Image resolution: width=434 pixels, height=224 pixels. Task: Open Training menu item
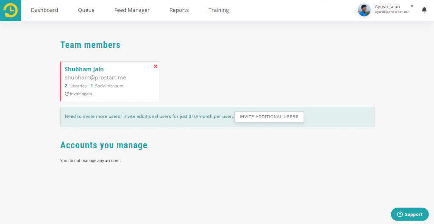pos(219,10)
